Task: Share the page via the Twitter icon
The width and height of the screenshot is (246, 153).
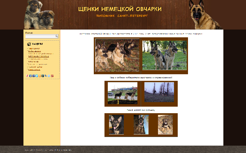Action: (37, 76)
